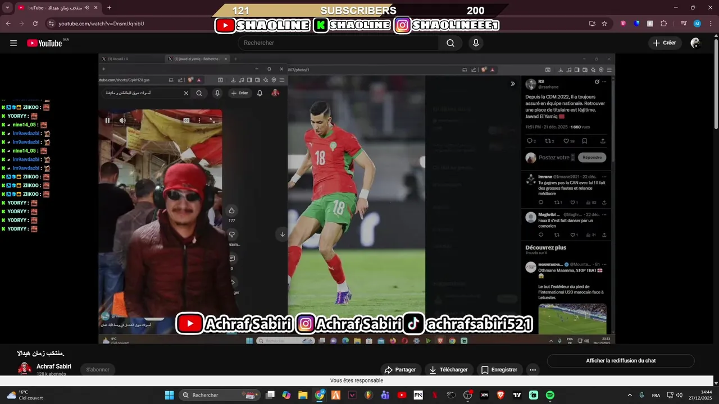The image size is (719, 404).
Task: Open the Chrome extensions puzzle menu
Action: [x=664, y=24]
